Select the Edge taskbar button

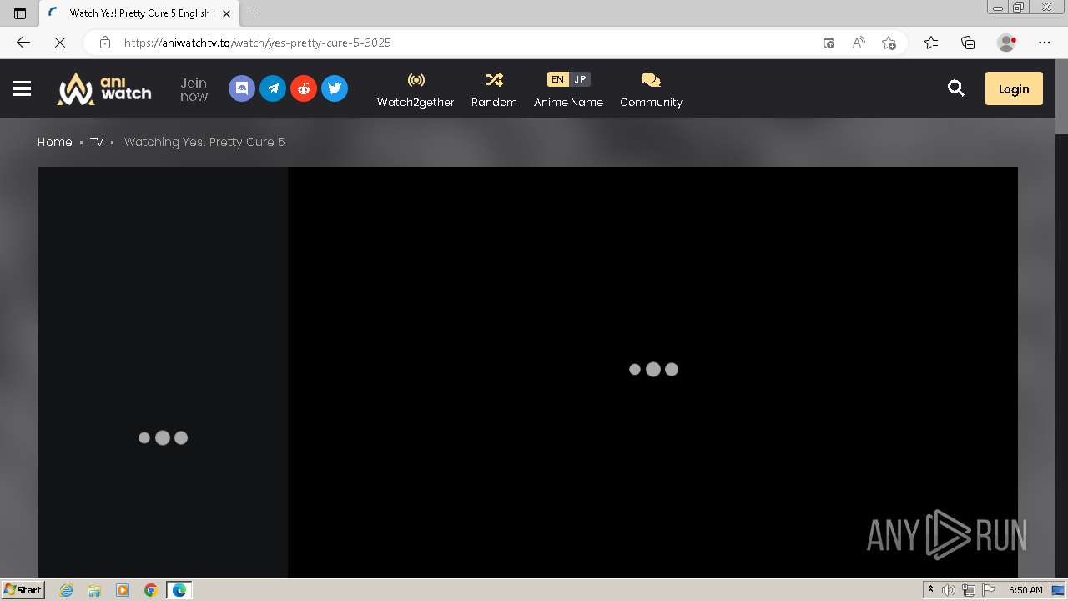[179, 590]
